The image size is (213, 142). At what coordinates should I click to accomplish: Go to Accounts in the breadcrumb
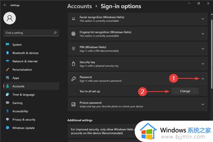click(80, 6)
